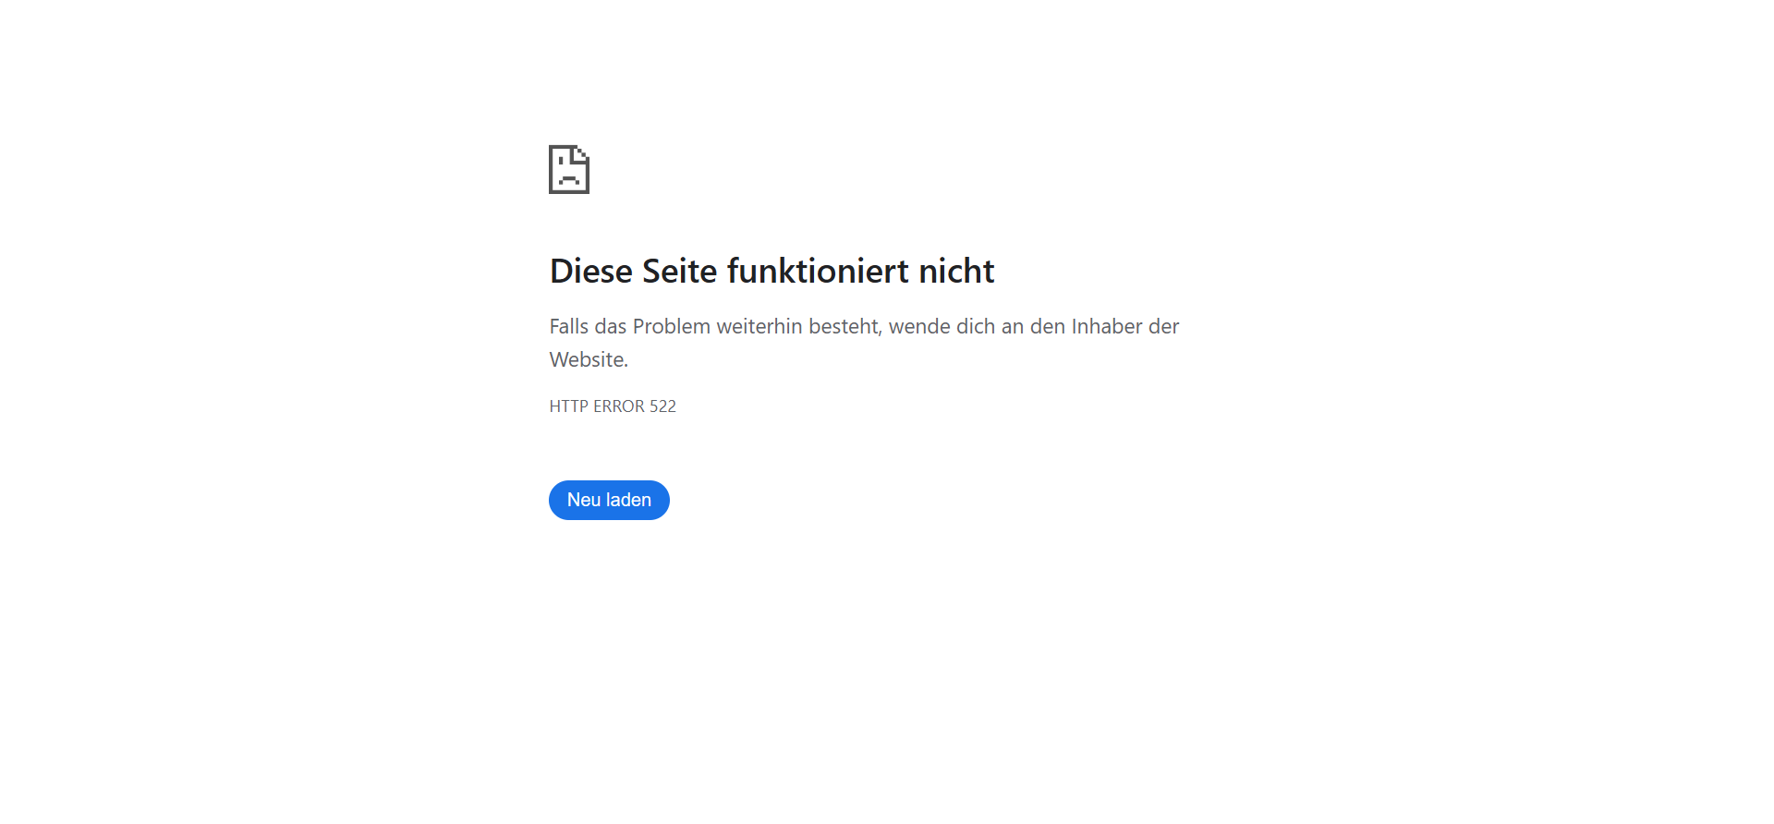Click the HTTP part of the error code
The width and height of the screenshot is (1774, 824).
[x=568, y=406]
